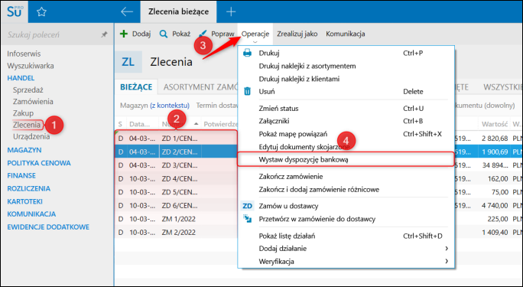Image resolution: width=523 pixels, height=287 pixels.
Task: Click the Wartość column header
Action: click(x=494, y=124)
